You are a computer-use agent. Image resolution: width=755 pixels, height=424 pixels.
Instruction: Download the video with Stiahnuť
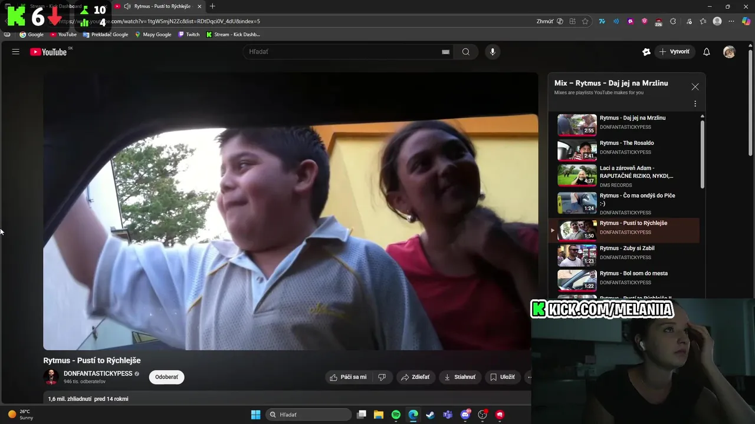[459, 377]
